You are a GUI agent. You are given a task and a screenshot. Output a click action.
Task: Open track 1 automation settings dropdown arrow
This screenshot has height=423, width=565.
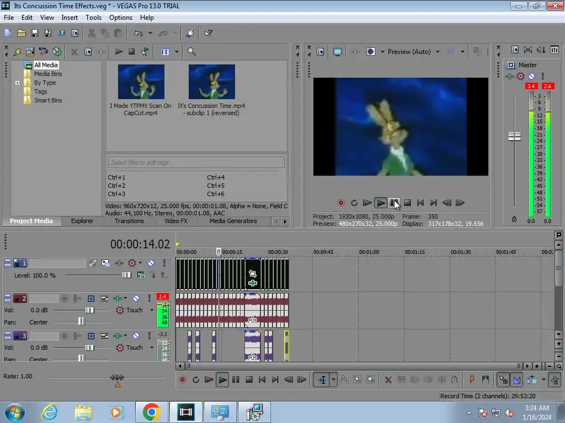(140, 263)
